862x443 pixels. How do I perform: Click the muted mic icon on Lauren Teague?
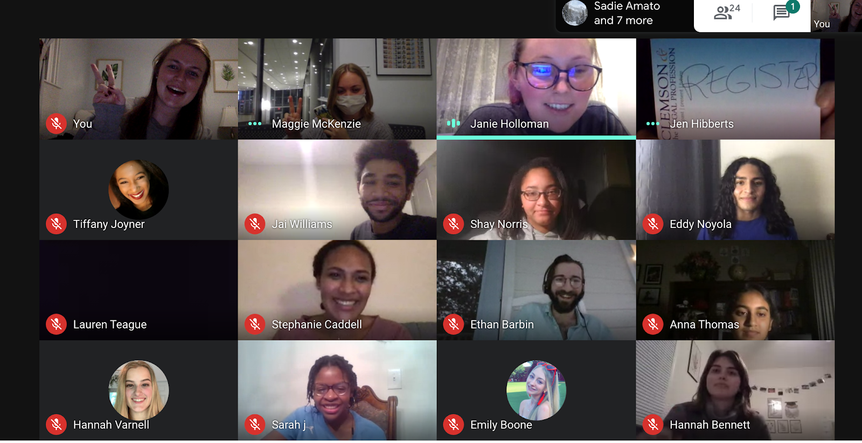(x=56, y=324)
